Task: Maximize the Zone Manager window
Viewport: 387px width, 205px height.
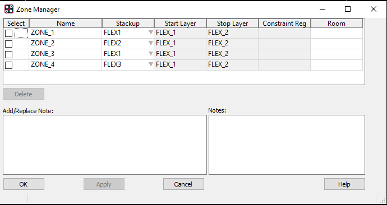Action: [x=348, y=9]
